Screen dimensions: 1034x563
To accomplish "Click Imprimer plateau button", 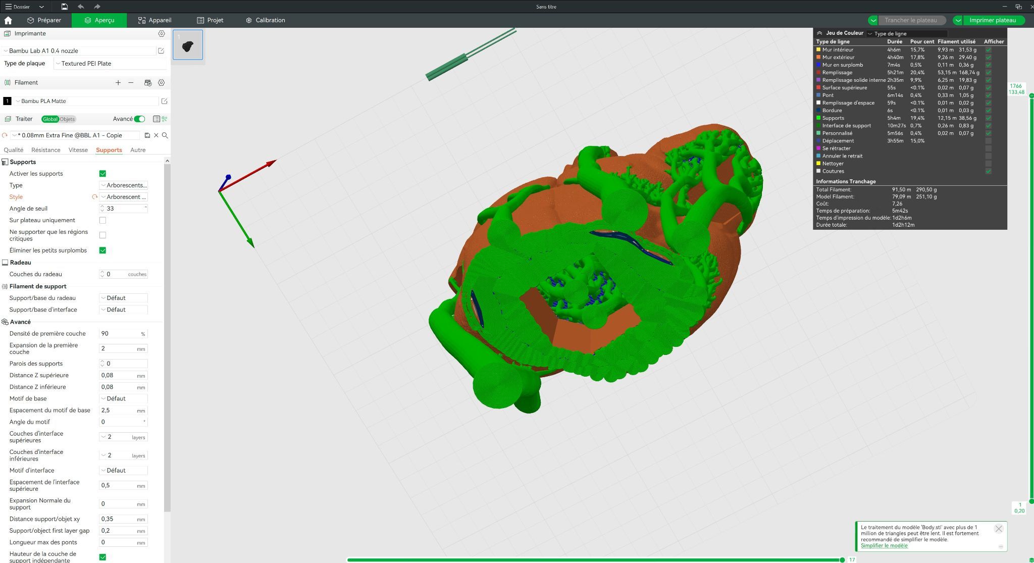I will pyautogui.click(x=992, y=20).
